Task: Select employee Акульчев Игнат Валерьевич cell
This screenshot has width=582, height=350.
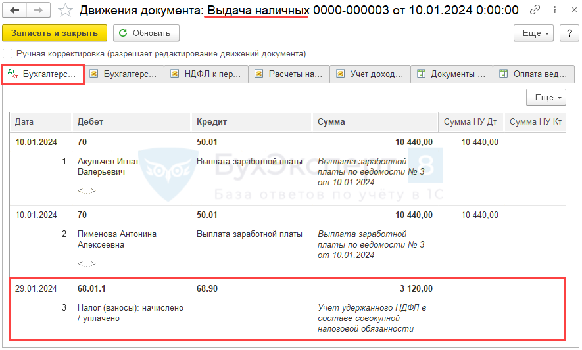Action: (x=108, y=167)
